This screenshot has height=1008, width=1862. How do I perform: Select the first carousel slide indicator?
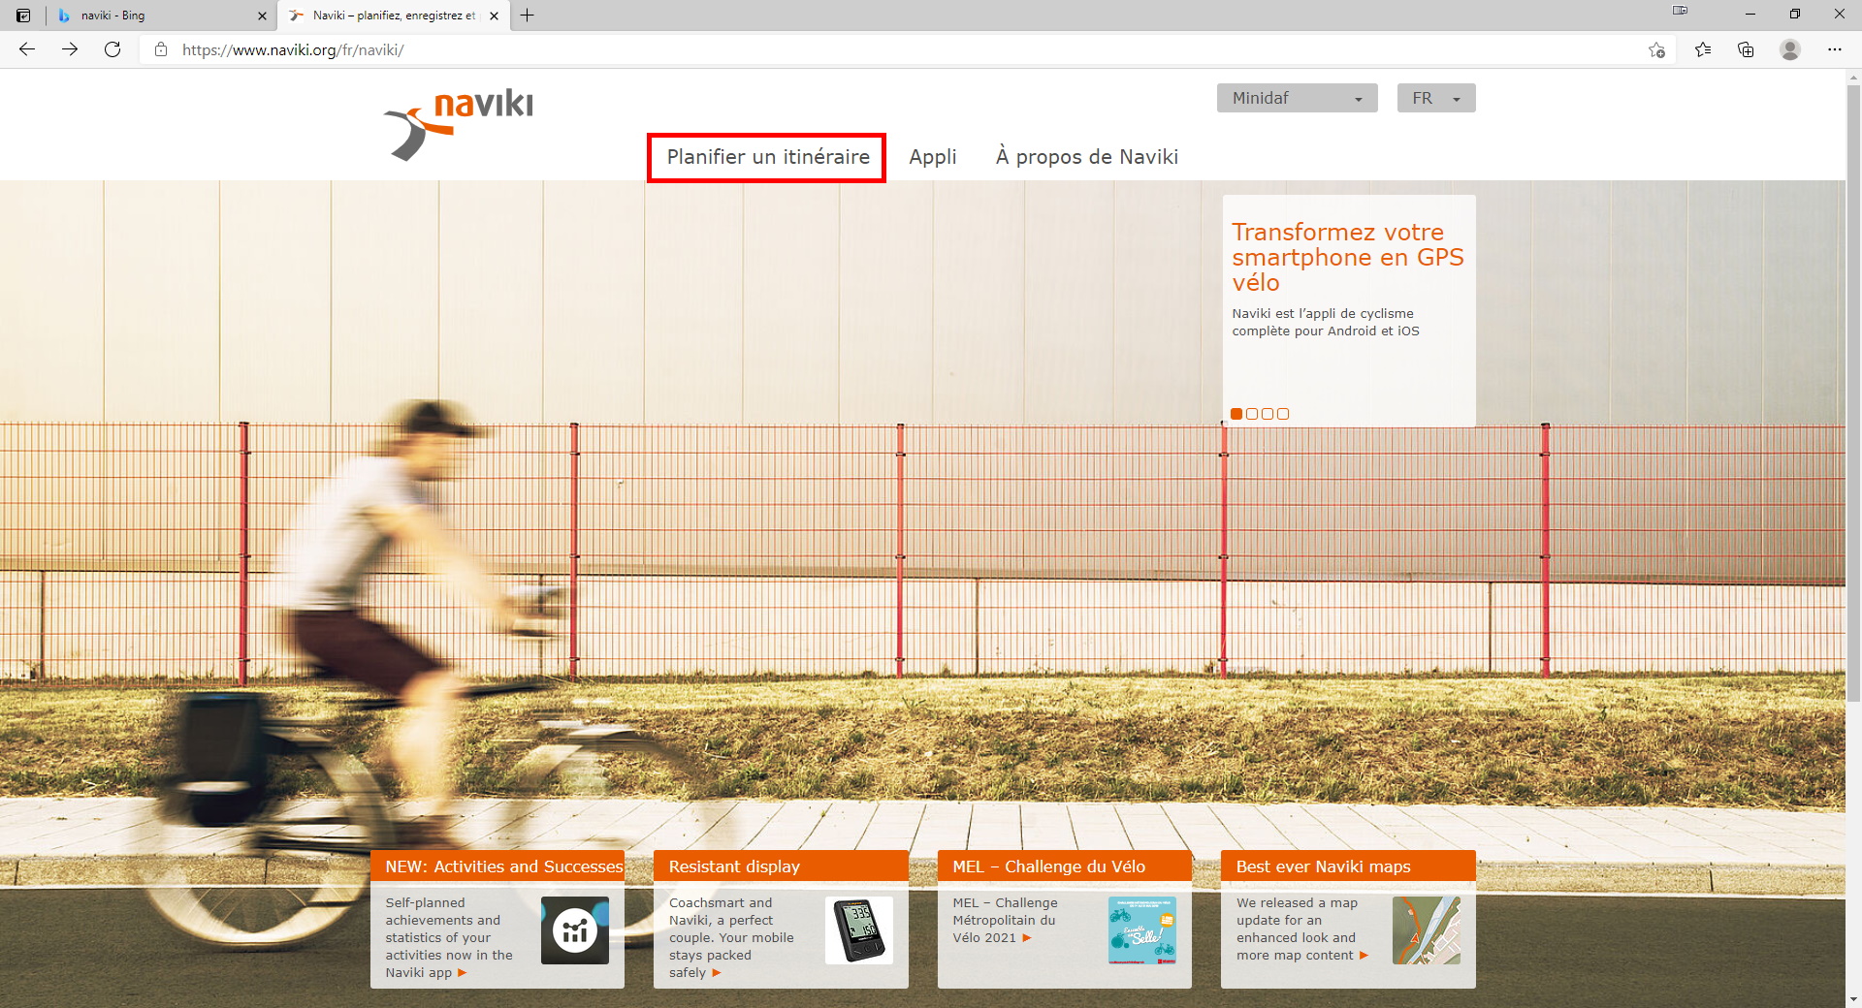pos(1236,414)
